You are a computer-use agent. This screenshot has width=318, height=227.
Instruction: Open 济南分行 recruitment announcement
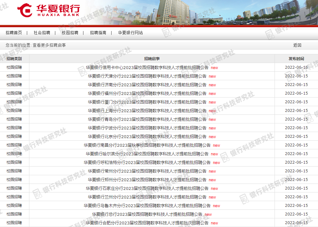[x=147, y=85]
